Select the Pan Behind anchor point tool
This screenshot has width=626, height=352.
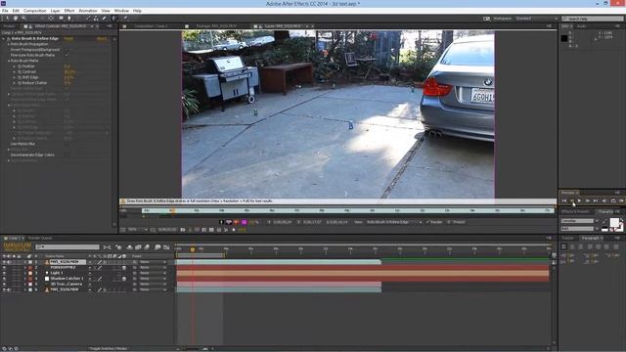point(51,18)
